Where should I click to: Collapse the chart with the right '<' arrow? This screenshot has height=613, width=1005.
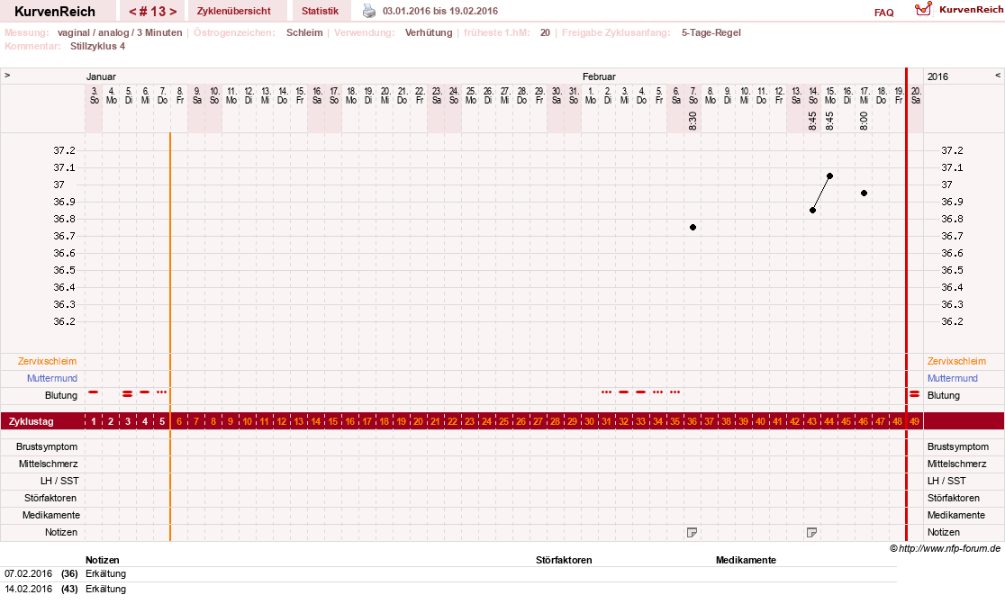tap(997, 76)
